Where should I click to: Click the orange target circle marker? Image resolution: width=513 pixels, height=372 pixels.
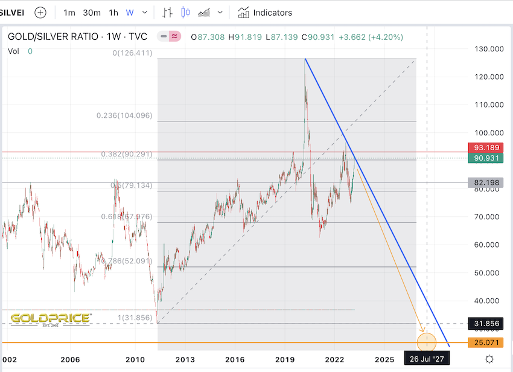[427, 342]
